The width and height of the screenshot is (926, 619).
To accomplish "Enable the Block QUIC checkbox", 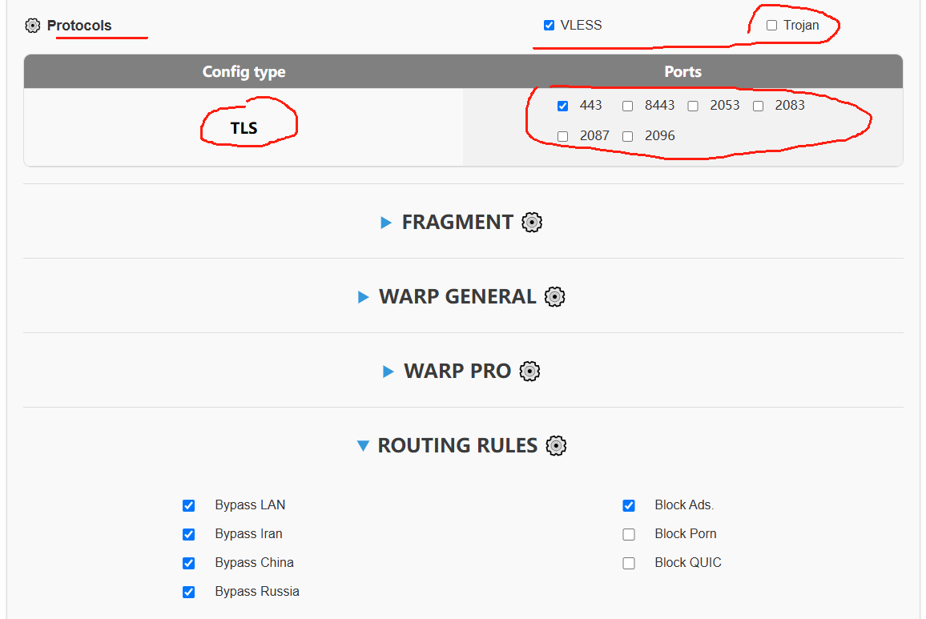I will coord(629,563).
